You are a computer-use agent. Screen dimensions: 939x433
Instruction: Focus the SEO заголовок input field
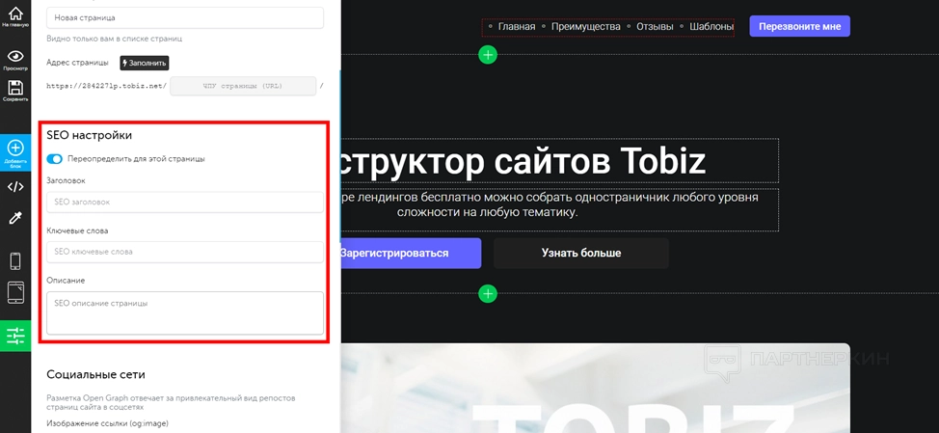tap(185, 202)
